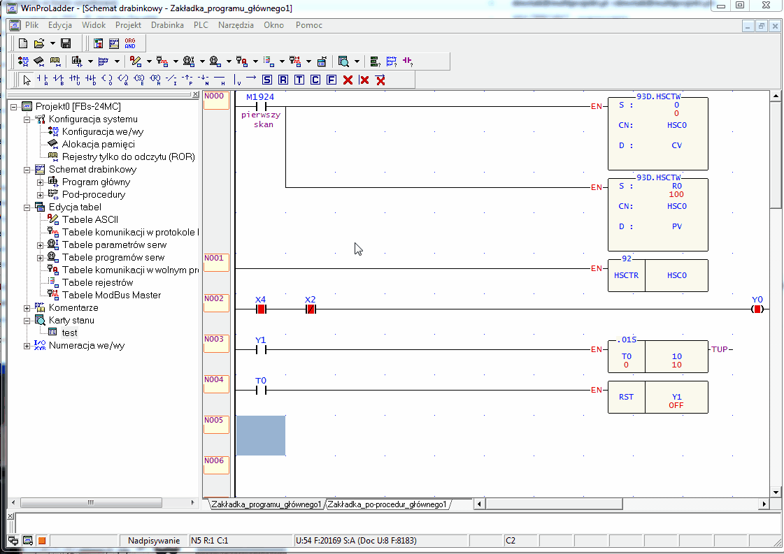Screen dimensions: 784x554
Task: Select Tabele rejestrów tree item
Action: point(97,283)
